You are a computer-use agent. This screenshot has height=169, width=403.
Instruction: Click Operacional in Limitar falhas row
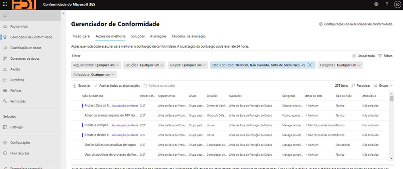pos(343,145)
